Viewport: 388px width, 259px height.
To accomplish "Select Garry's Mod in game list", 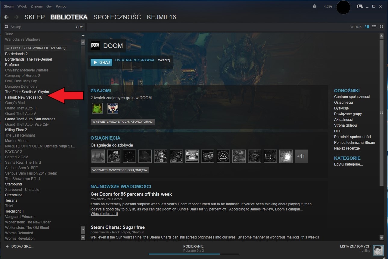I will tap(15, 103).
